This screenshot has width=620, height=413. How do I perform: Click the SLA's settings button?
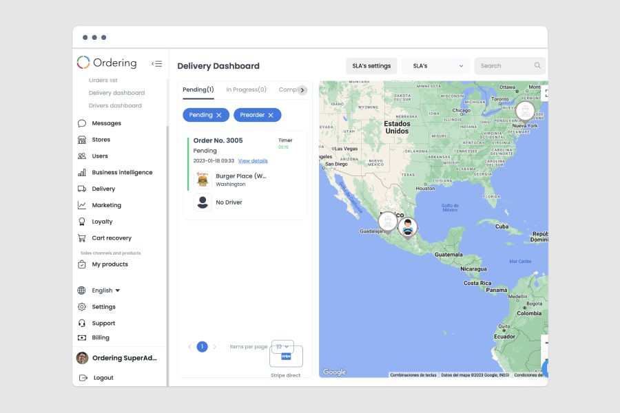click(x=371, y=66)
